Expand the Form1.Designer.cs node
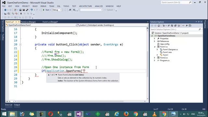The width and height of the screenshot is (208, 117). point(157,49)
